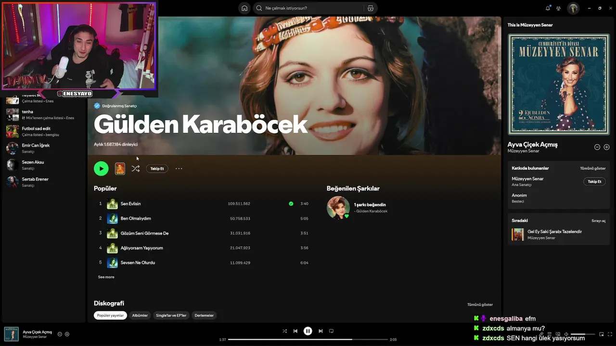Screen dimensions: 616x346
Task: Adjust the volume slider
Action: 583,334
